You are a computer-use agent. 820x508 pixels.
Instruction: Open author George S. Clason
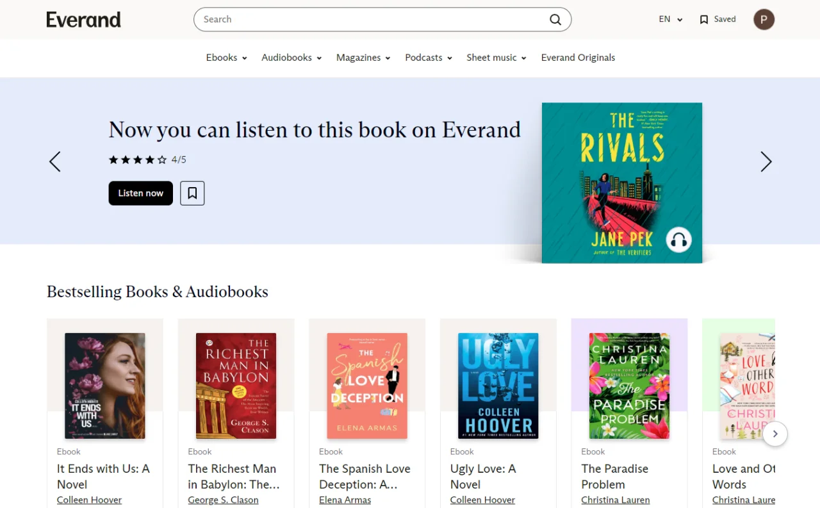pyautogui.click(x=223, y=500)
